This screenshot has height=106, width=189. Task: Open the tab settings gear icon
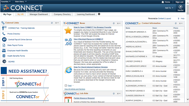(99, 14)
